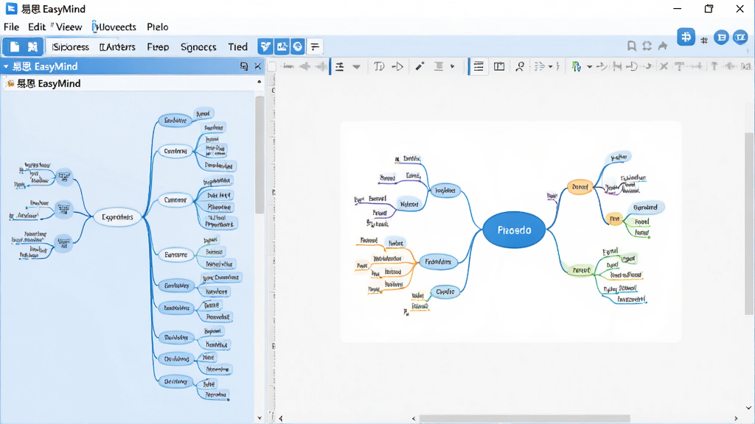Click the horizontal scrollbar thumb below the canvas
The width and height of the screenshot is (755, 424).
point(525,419)
